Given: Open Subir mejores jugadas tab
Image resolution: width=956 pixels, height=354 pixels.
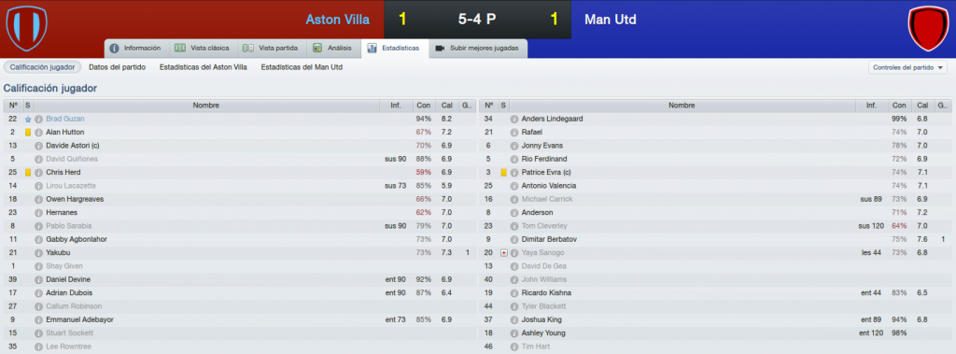Looking at the screenshot, I should 478,49.
